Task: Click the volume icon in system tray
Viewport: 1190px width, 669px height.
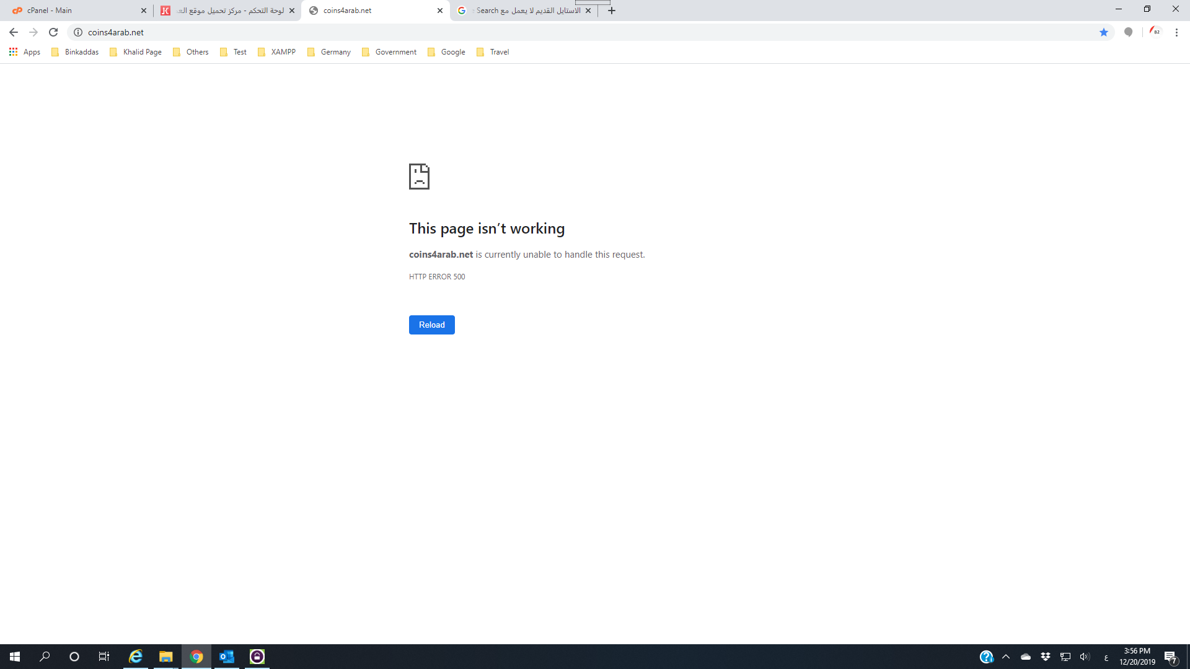Action: pos(1084,657)
